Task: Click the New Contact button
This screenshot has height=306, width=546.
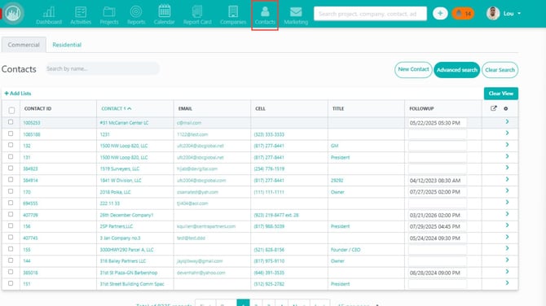Action: (x=413, y=69)
